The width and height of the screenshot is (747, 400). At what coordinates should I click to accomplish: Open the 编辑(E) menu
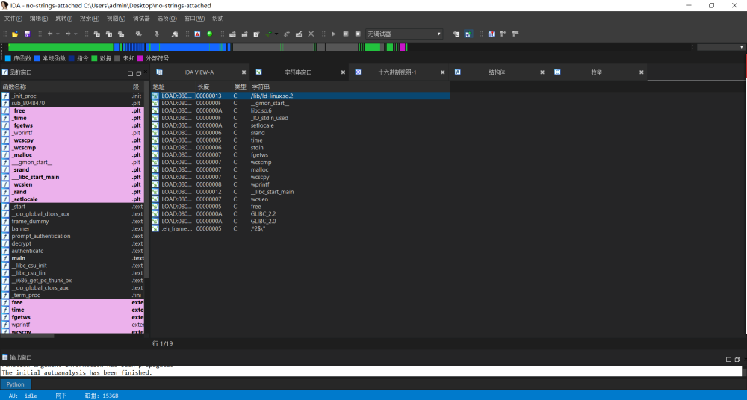click(39, 19)
